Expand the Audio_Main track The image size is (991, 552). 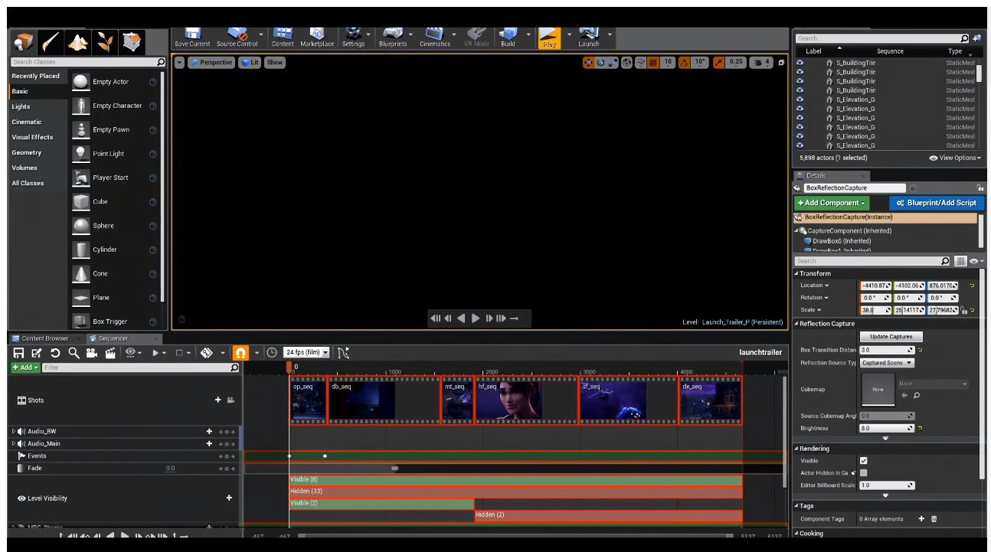(13, 444)
